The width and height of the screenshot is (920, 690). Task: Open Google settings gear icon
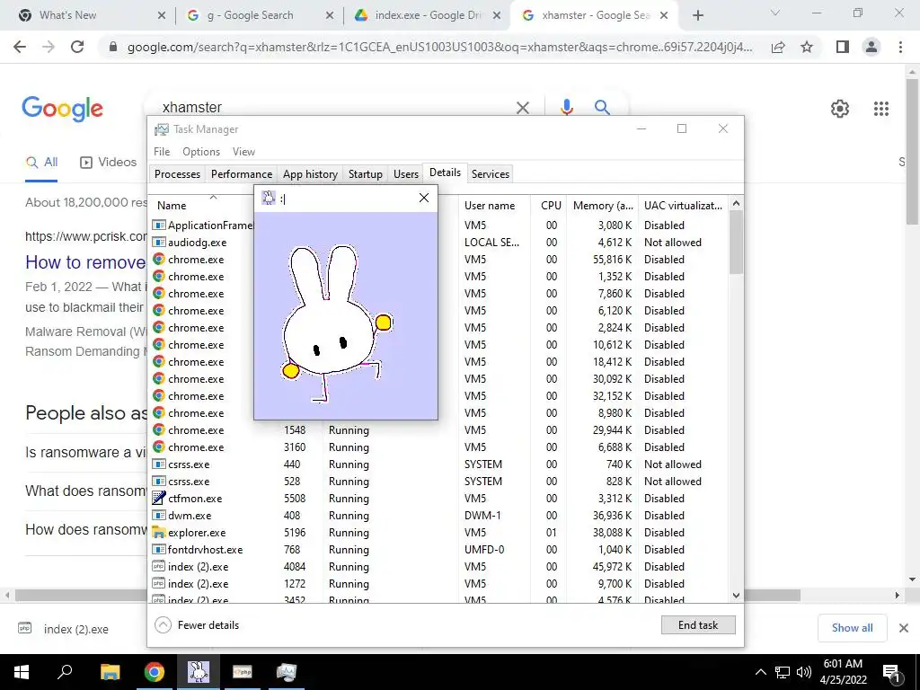840,109
